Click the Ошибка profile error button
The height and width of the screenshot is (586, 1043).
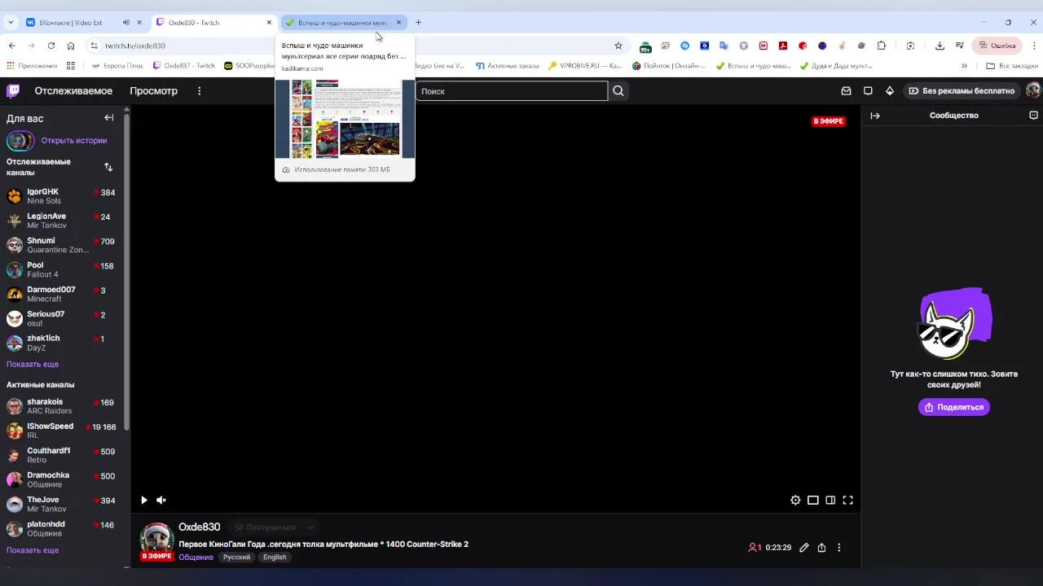pos(998,46)
